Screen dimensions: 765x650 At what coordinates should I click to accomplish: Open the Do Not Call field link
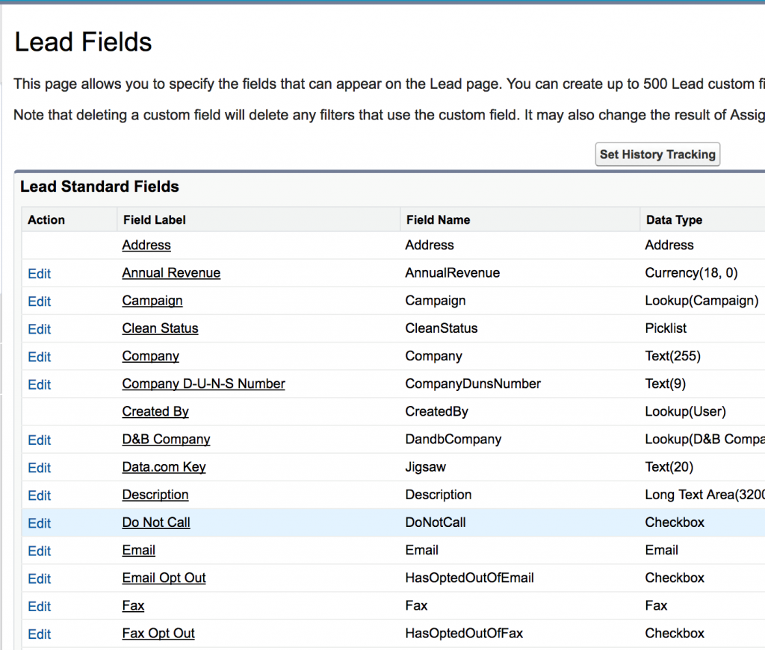tap(156, 522)
